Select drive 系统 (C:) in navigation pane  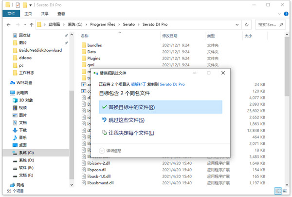[26, 153]
